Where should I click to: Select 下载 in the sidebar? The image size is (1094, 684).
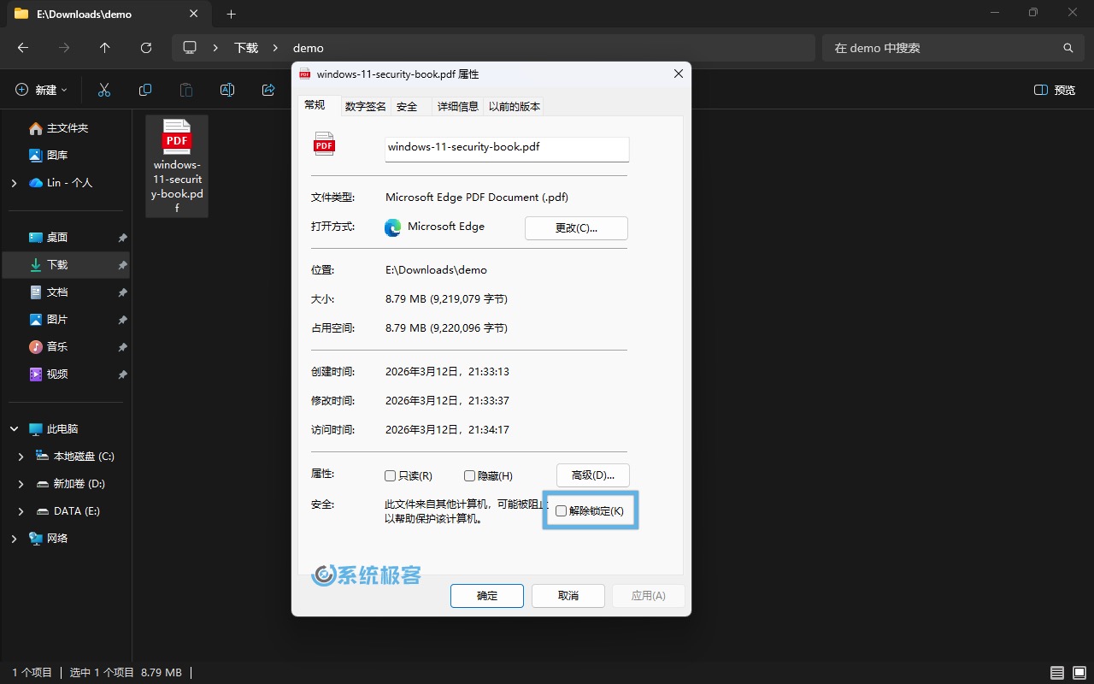[x=57, y=265]
